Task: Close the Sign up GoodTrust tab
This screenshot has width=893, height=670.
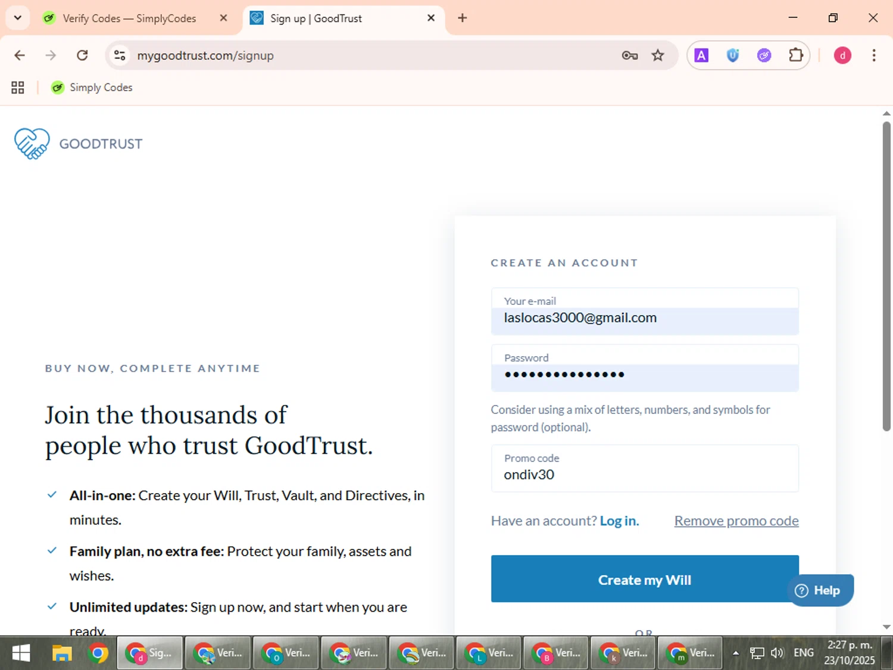Action: [431, 18]
